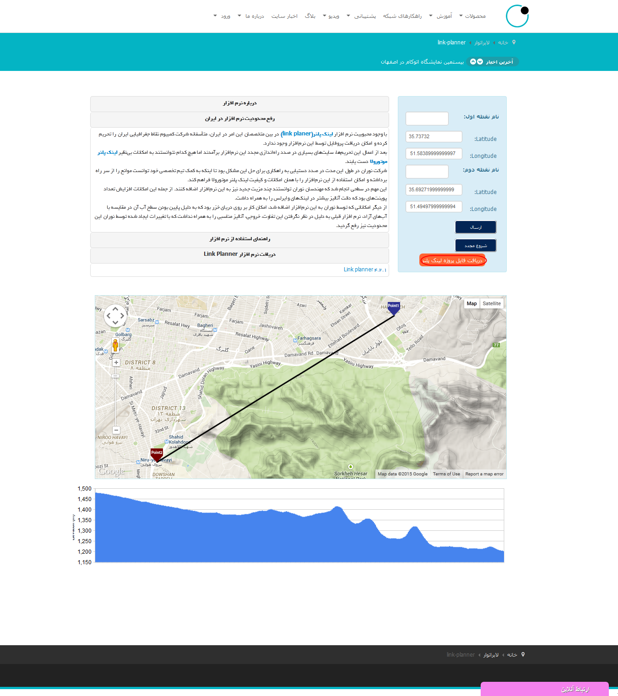Click the Sarsabz metro station icon
Screen dimensions: 618x696
(x=157, y=322)
